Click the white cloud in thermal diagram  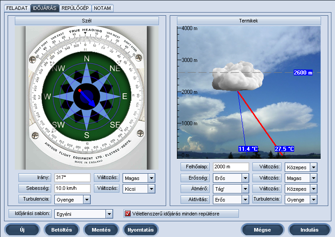[236, 77]
